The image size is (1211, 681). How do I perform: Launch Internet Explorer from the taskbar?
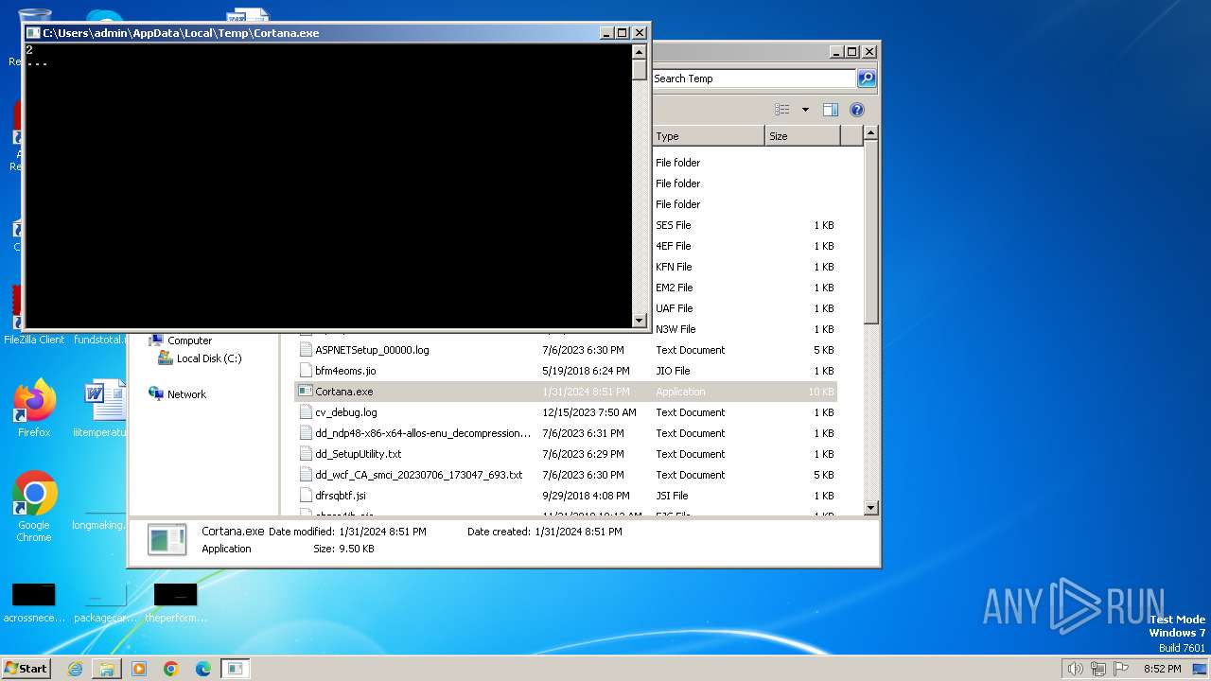75,669
